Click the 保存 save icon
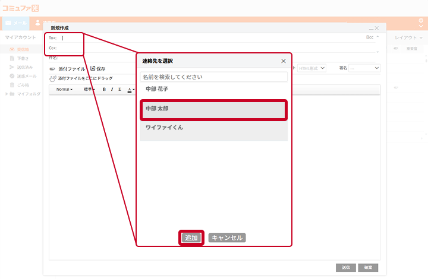 click(x=93, y=69)
